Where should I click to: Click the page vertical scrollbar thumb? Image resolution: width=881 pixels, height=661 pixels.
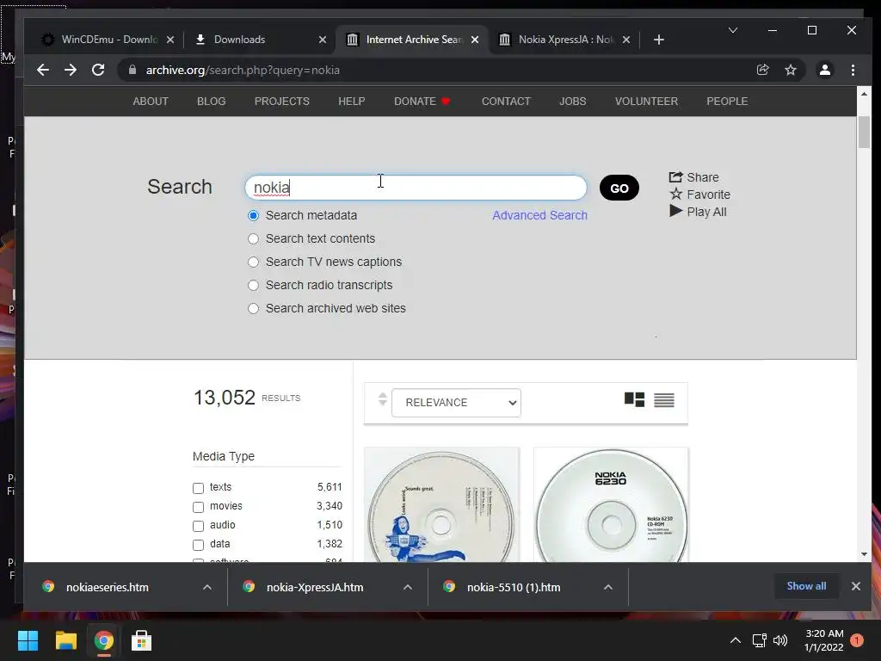(864, 132)
